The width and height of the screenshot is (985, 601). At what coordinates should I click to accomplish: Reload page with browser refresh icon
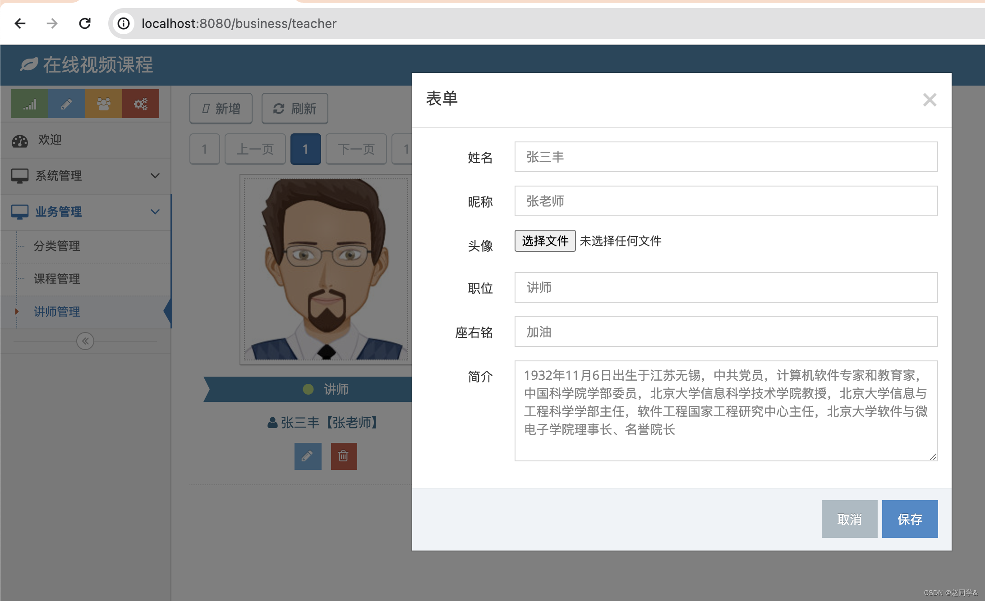point(85,23)
